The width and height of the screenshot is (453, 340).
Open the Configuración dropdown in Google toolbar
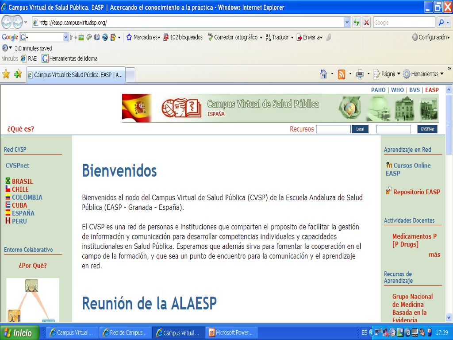click(431, 37)
